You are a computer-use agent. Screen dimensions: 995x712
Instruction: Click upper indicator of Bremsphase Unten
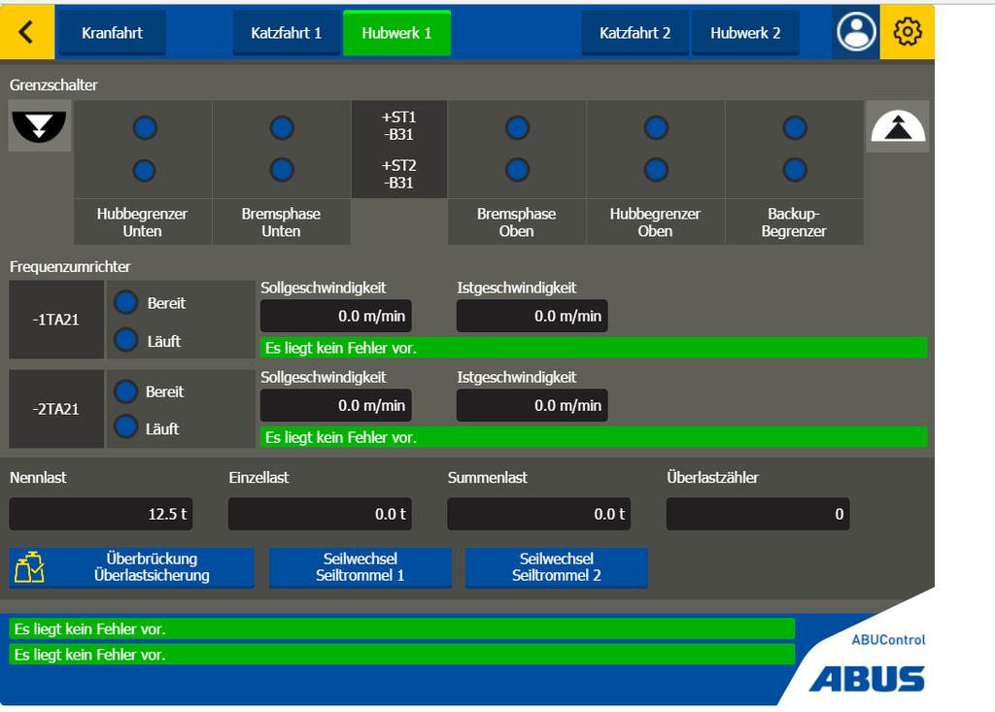point(282,127)
